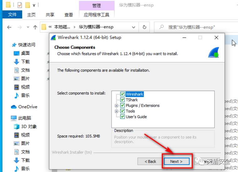Open recent locations dropdown arrow
The image size is (238, 172).
pyautogui.click(x=28, y=27)
